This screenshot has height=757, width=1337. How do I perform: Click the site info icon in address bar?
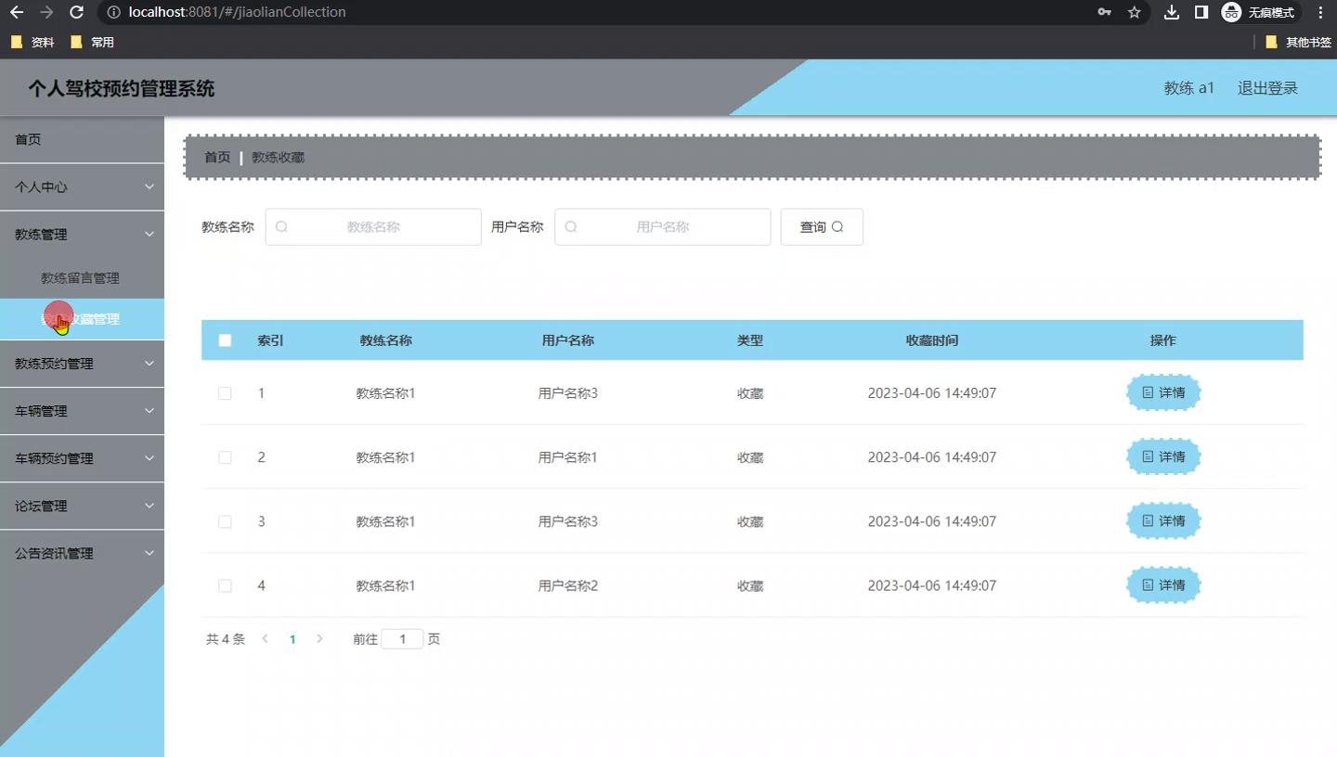(x=113, y=12)
